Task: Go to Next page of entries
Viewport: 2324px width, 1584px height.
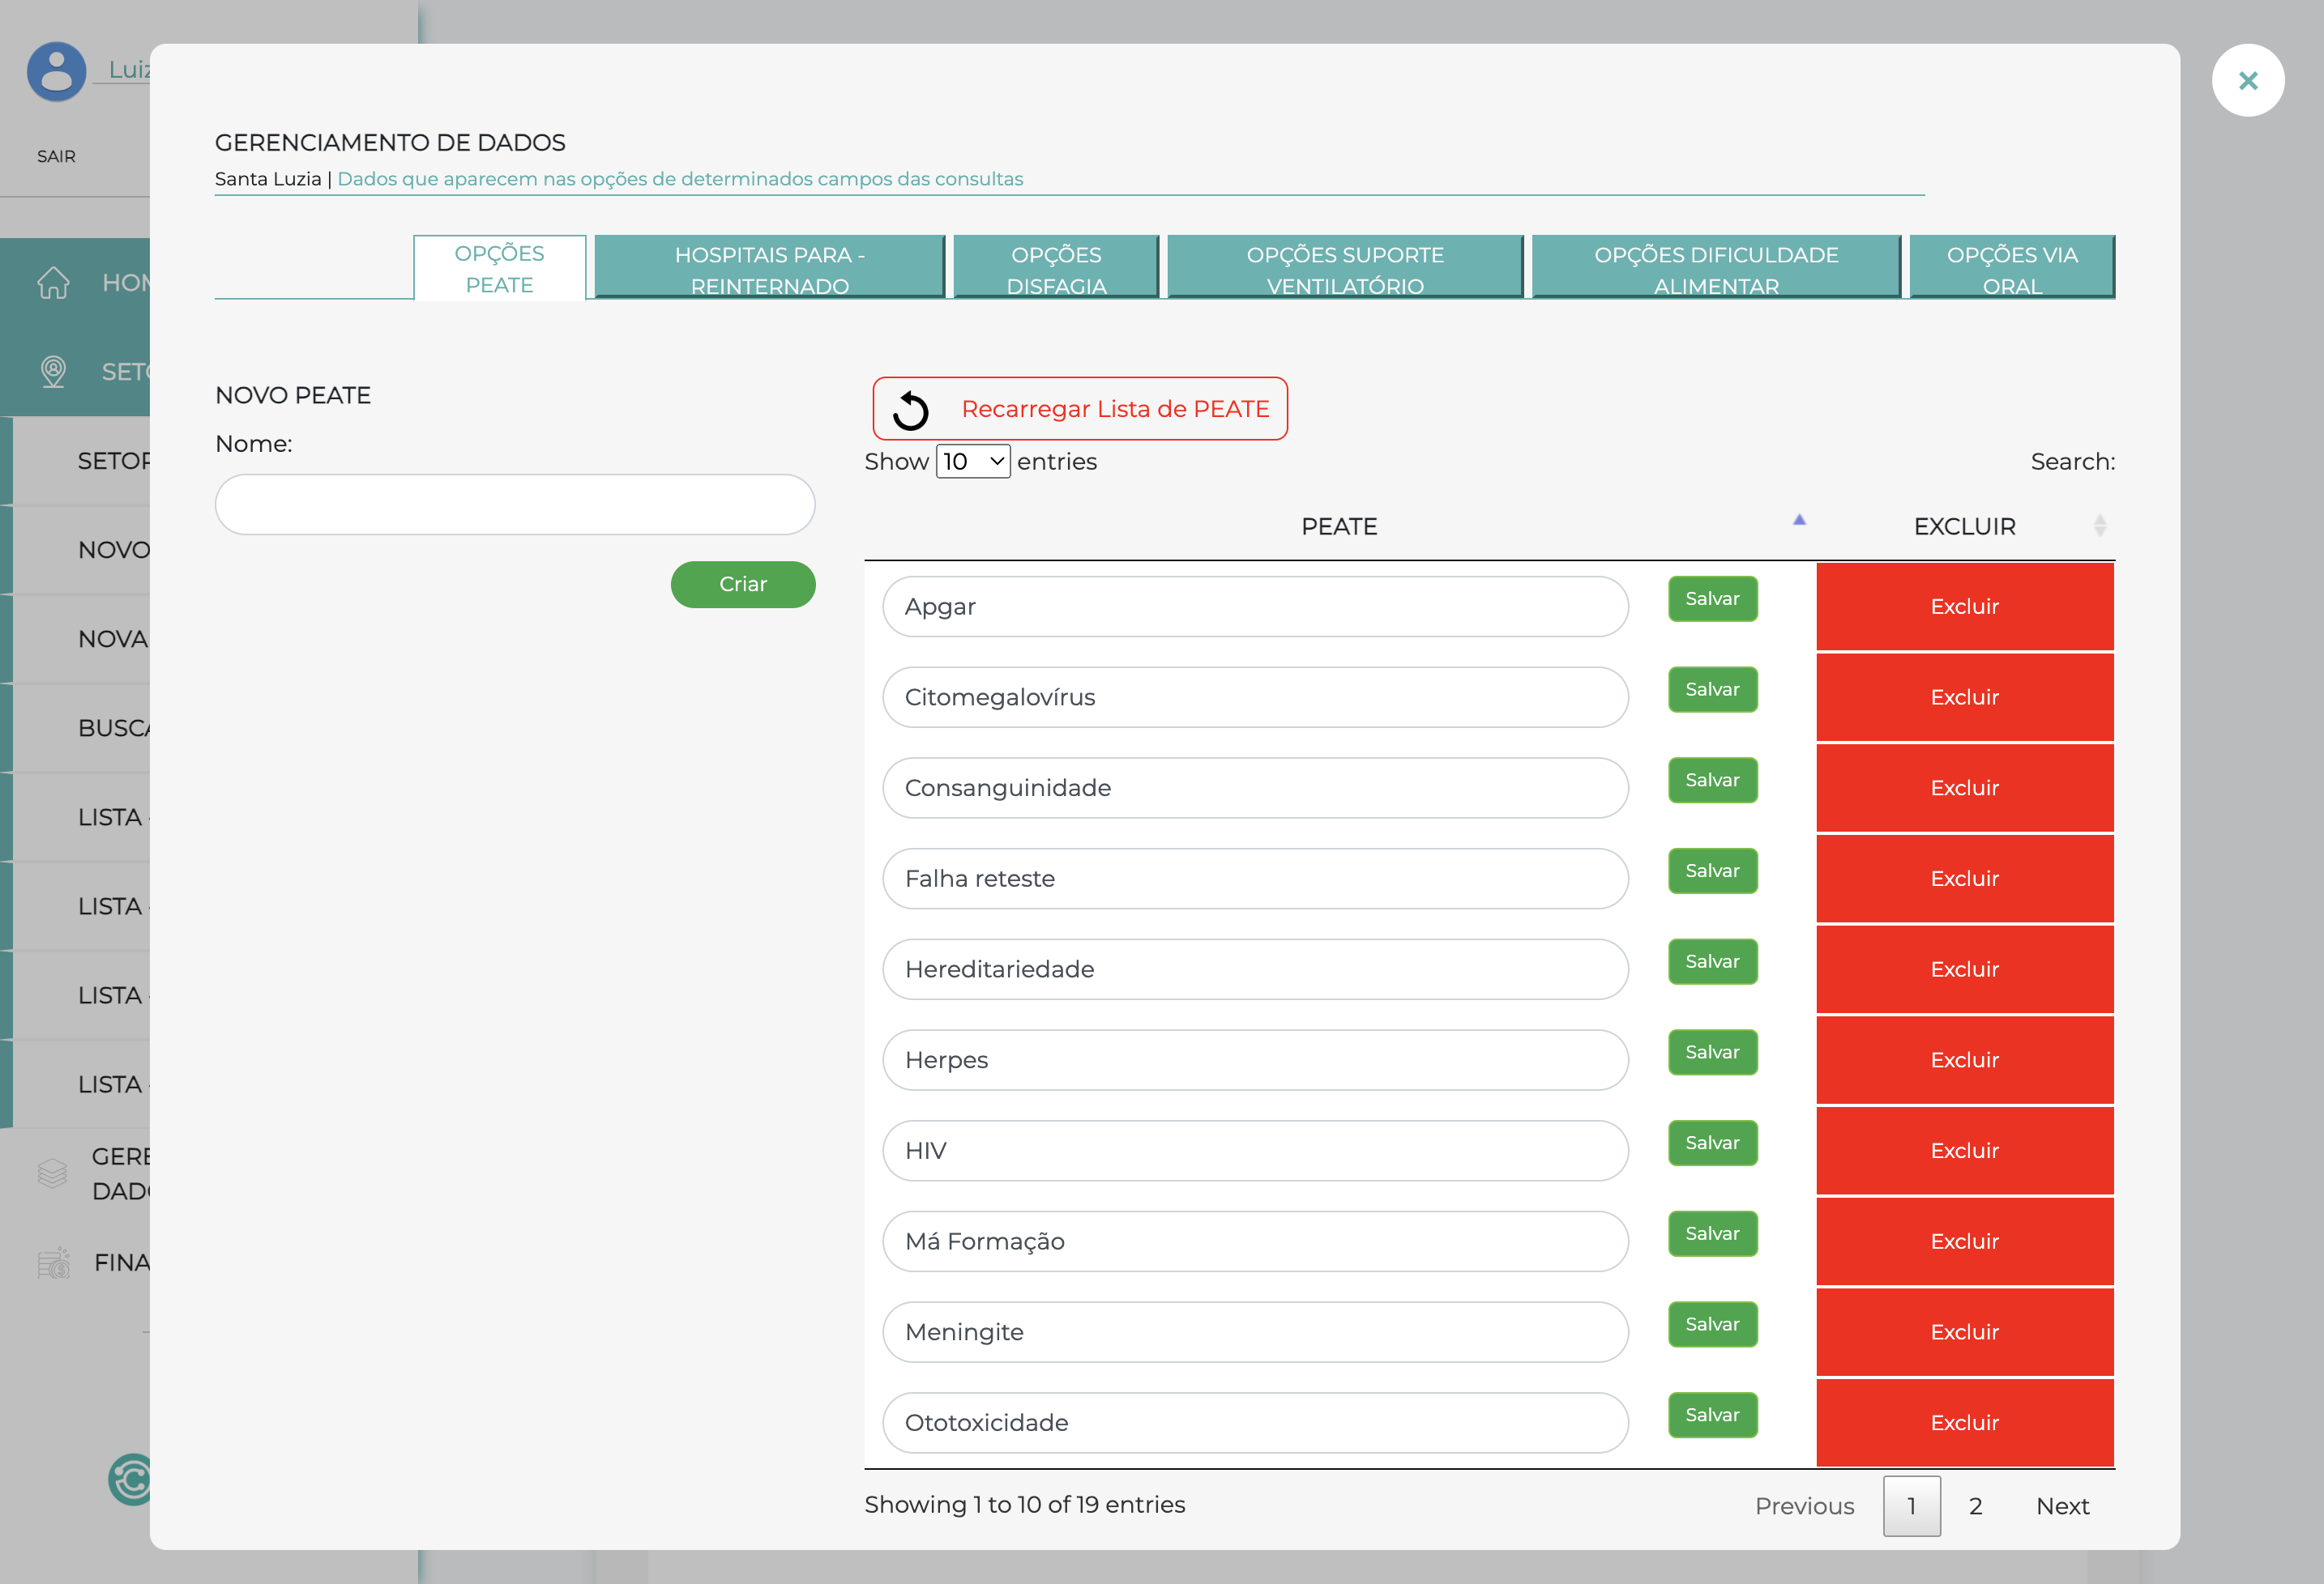Action: tap(2062, 1506)
